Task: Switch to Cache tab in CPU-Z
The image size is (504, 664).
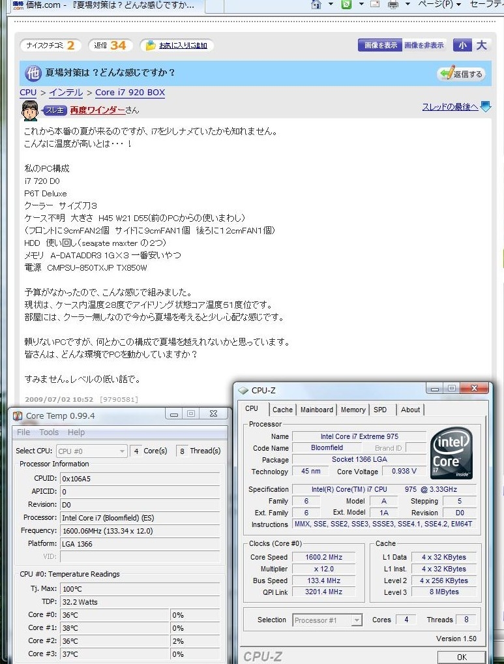Action: click(x=282, y=410)
